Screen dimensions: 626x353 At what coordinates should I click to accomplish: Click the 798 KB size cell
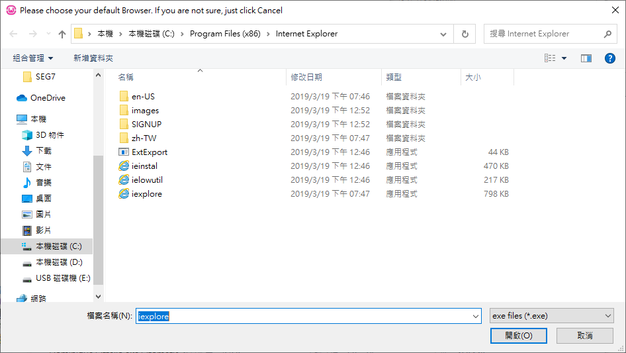(496, 194)
